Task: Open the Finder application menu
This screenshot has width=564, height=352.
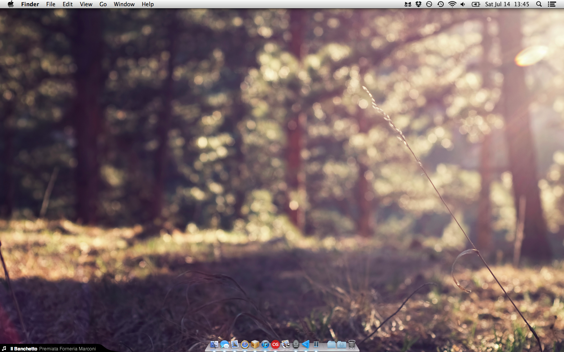Action: tap(30, 4)
